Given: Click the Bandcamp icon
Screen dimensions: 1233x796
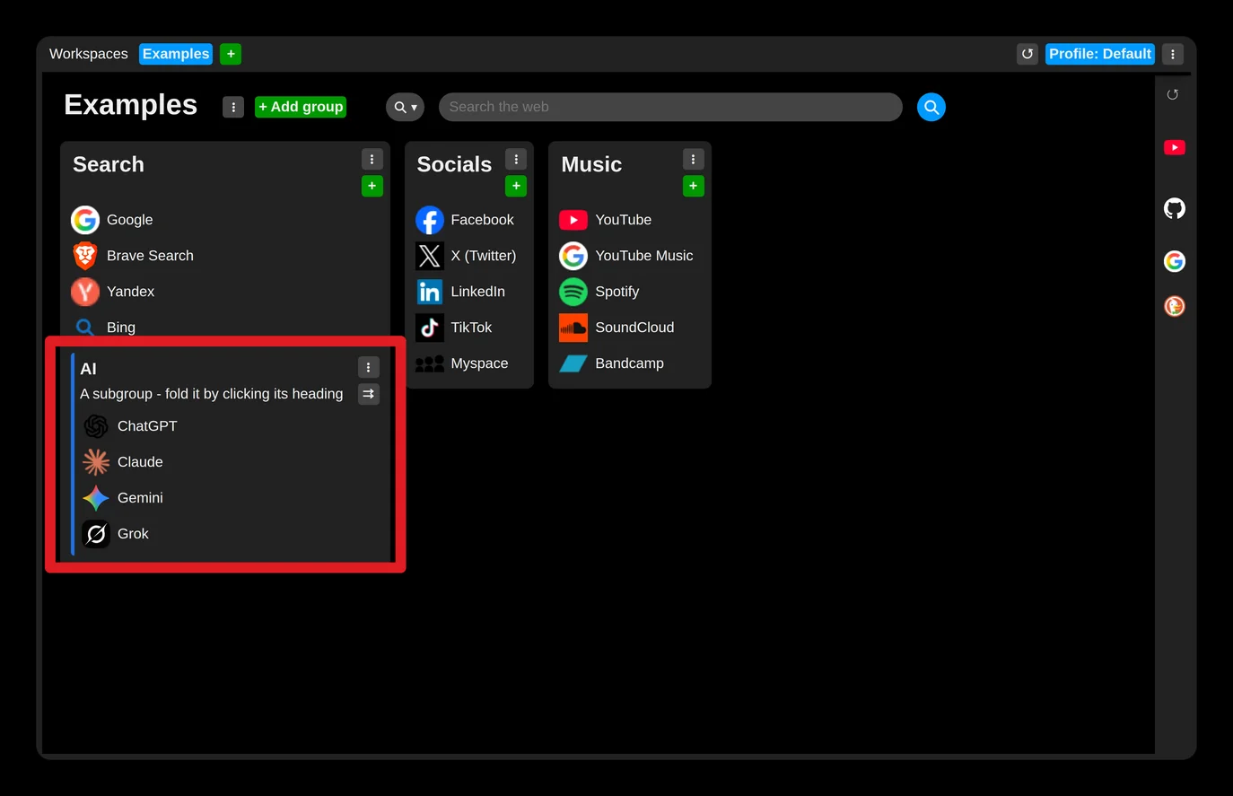Looking at the screenshot, I should [x=573, y=363].
